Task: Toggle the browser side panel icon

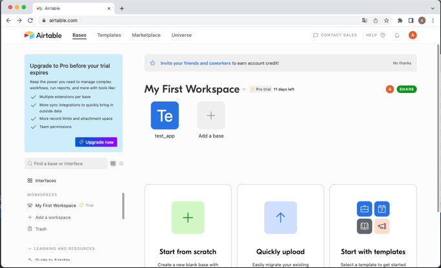Action: point(411,20)
